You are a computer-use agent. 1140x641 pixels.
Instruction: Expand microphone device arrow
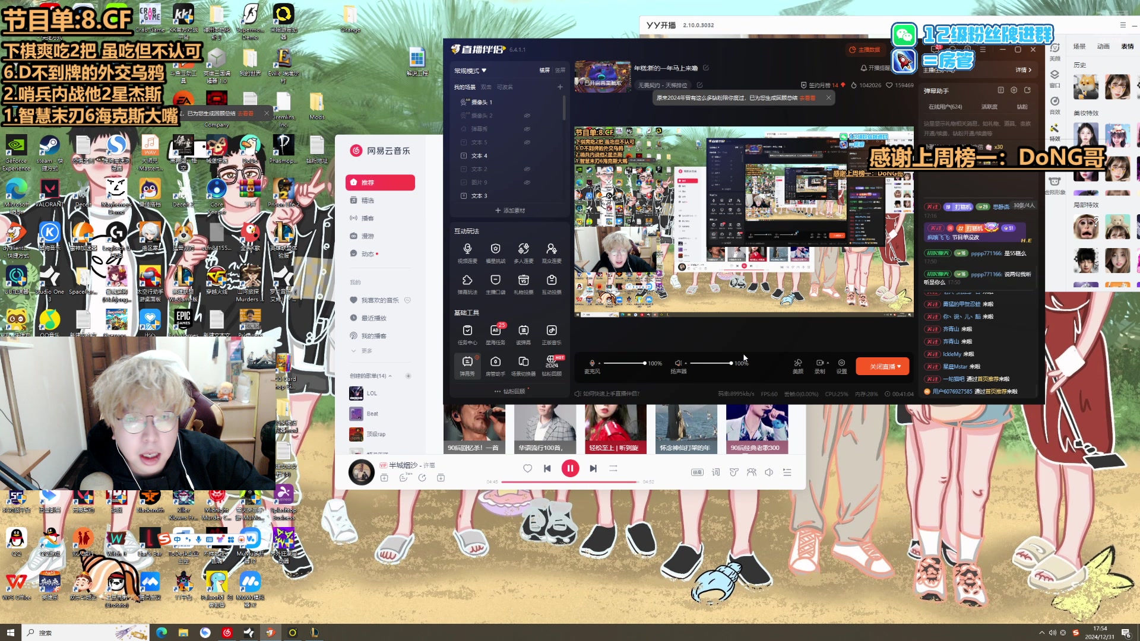599,363
